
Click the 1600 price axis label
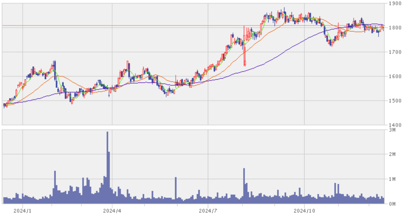[x=395, y=76]
